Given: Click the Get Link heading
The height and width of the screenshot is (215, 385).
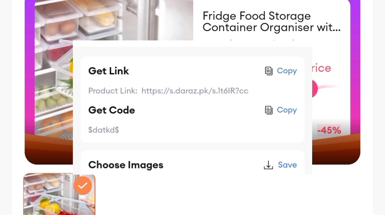Looking at the screenshot, I should coord(109,71).
